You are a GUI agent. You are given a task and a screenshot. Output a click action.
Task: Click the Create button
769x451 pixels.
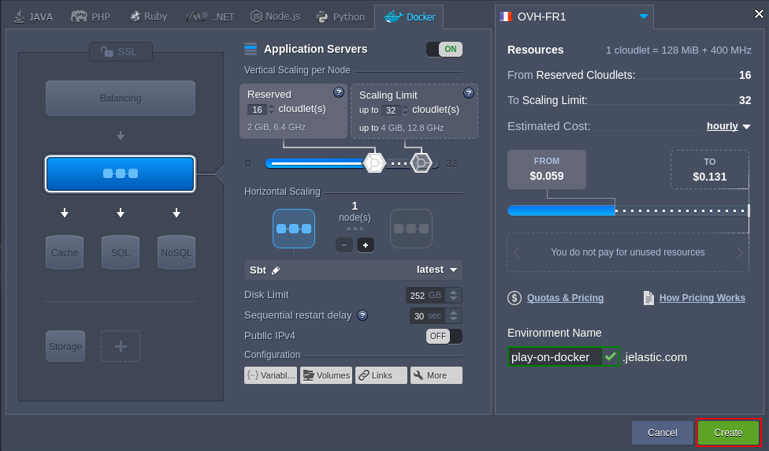(728, 432)
